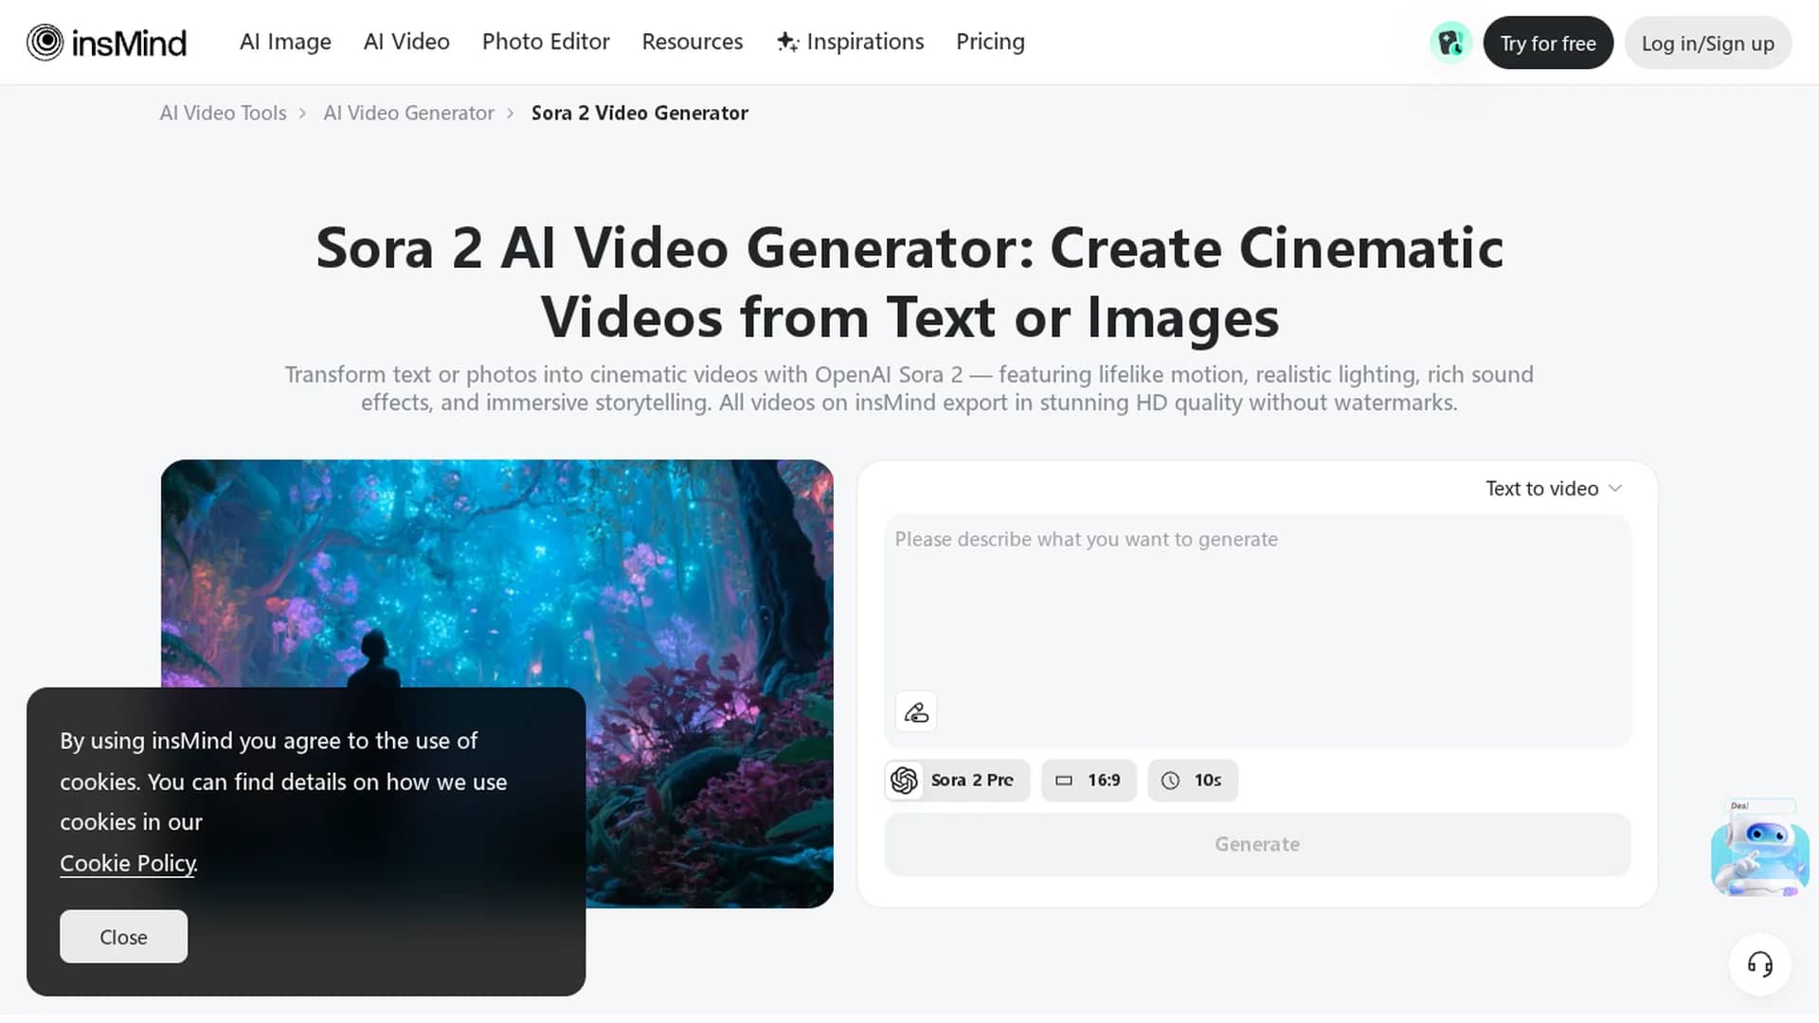Expand the Text to video dropdown
1819x1023 pixels.
(1554, 489)
